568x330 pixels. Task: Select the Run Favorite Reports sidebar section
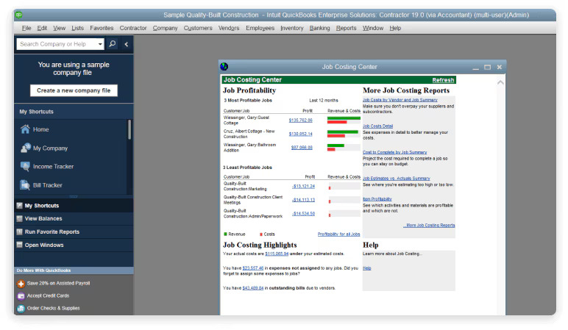(x=74, y=232)
